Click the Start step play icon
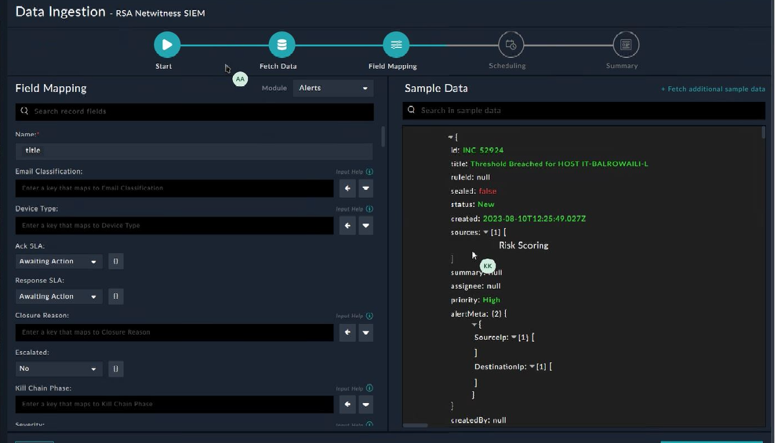Image resolution: width=775 pixels, height=443 pixels. 167,45
